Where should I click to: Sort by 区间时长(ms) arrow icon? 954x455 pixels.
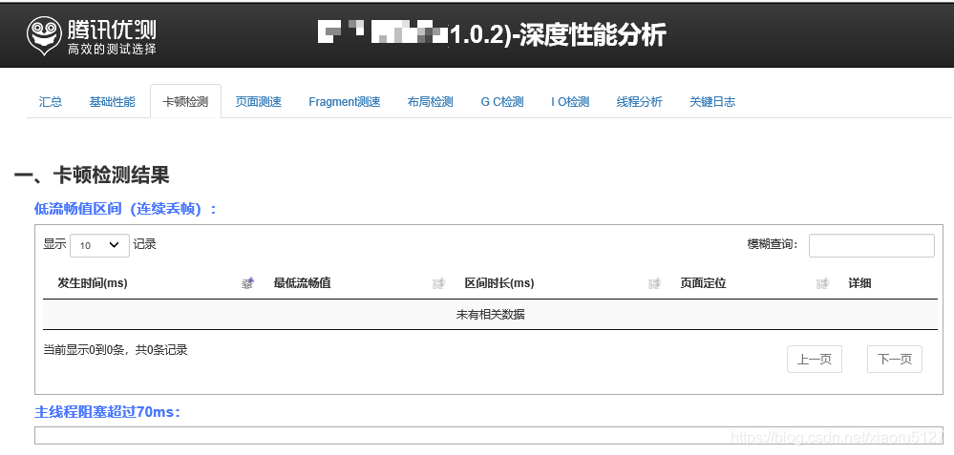(654, 283)
